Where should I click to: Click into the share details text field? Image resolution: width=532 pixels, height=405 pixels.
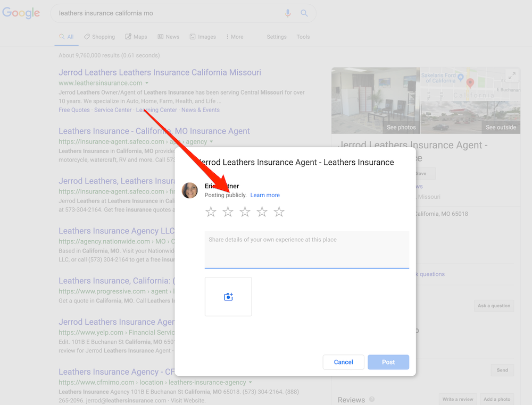click(307, 249)
